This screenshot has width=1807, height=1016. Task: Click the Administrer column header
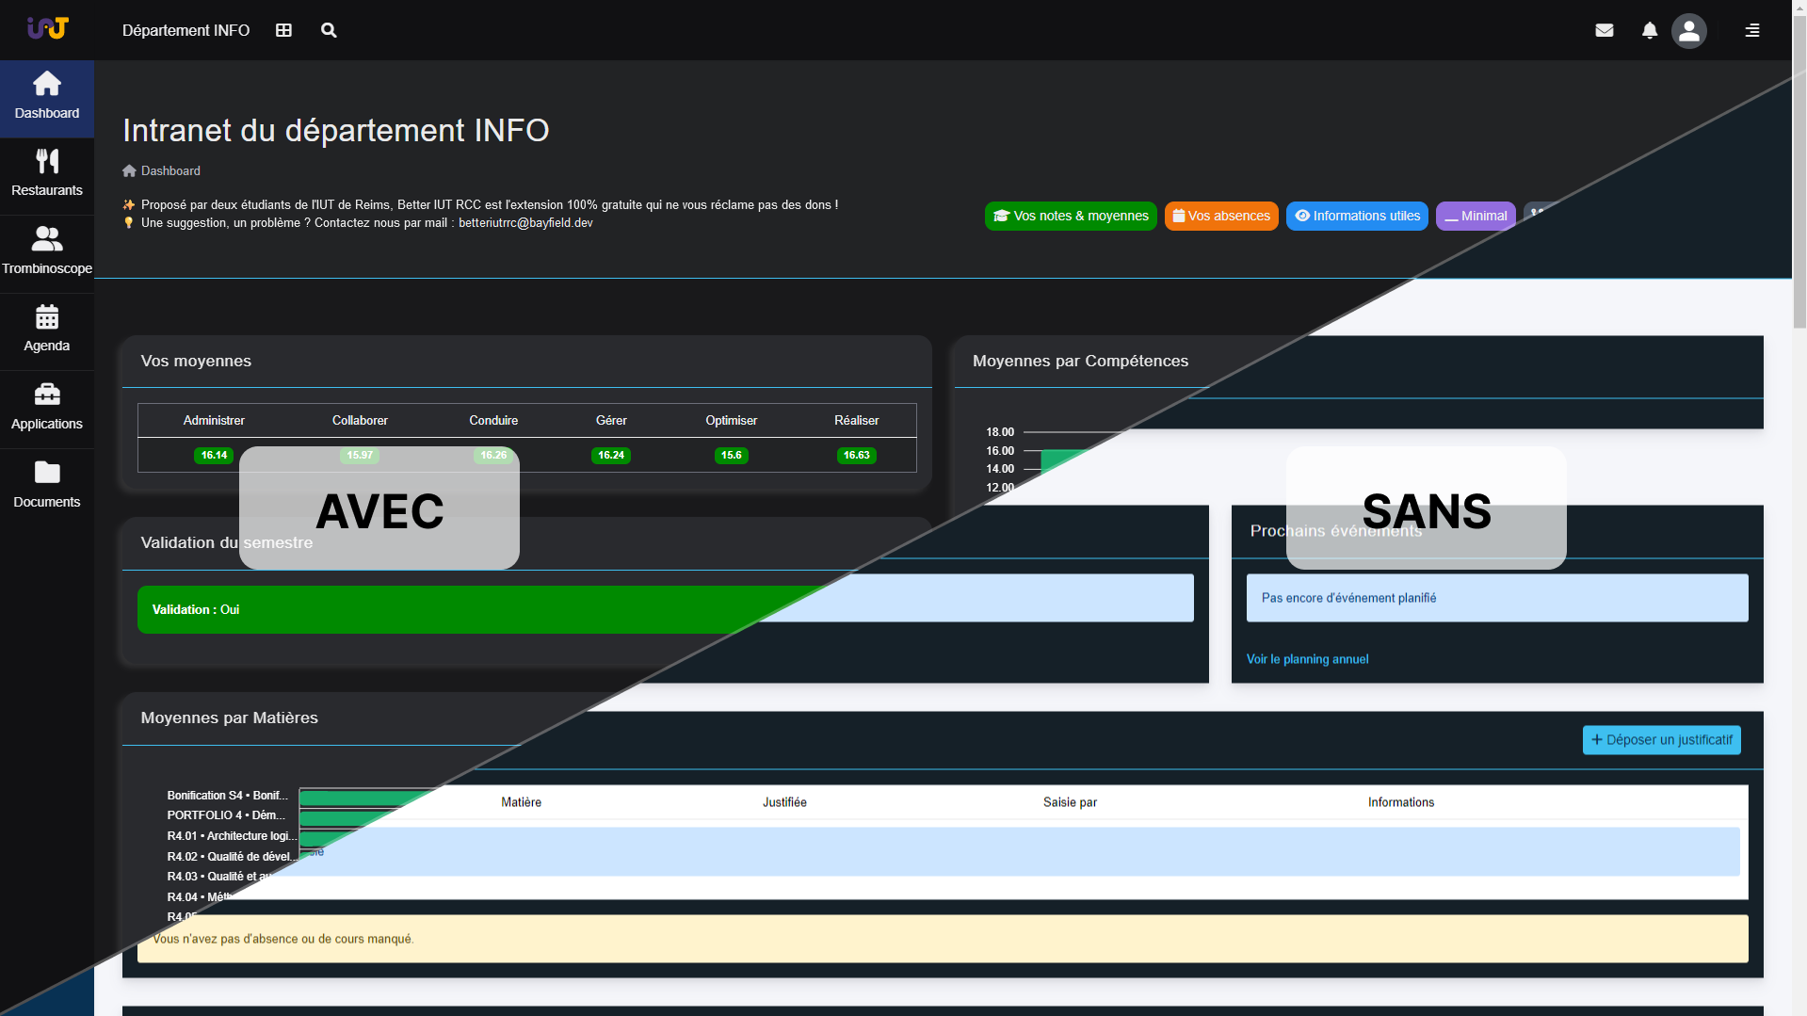(214, 420)
